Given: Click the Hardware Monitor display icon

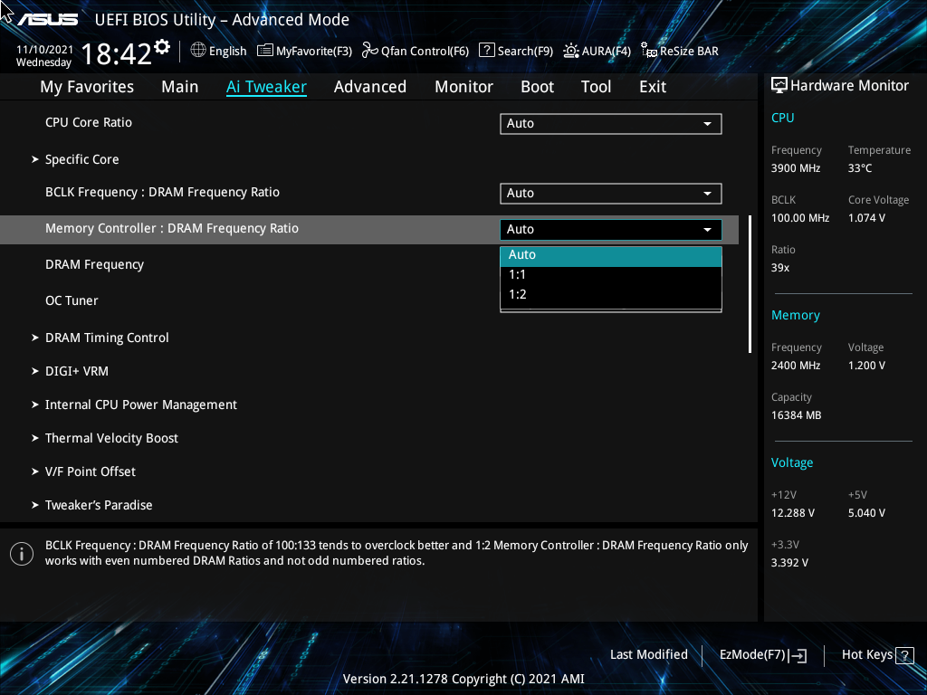Looking at the screenshot, I should click(779, 85).
